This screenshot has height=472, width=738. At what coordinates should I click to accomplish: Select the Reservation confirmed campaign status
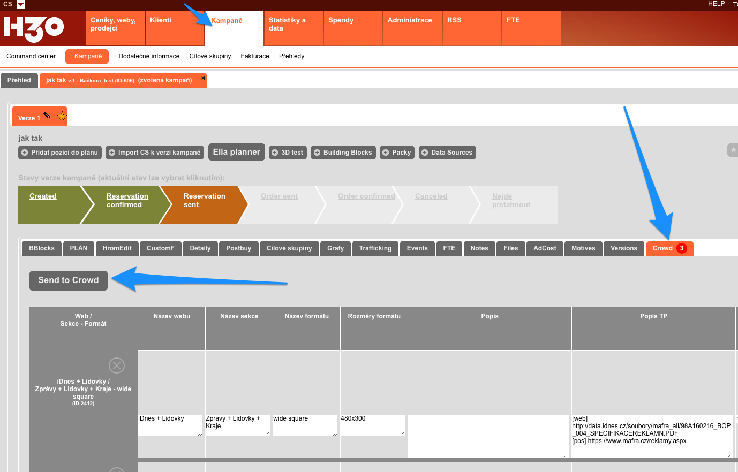(127, 200)
